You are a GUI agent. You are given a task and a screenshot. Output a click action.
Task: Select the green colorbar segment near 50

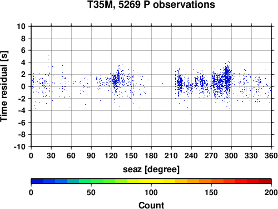click(x=97, y=181)
